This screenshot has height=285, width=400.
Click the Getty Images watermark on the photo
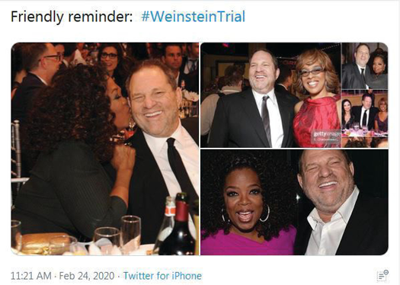pos(325,136)
